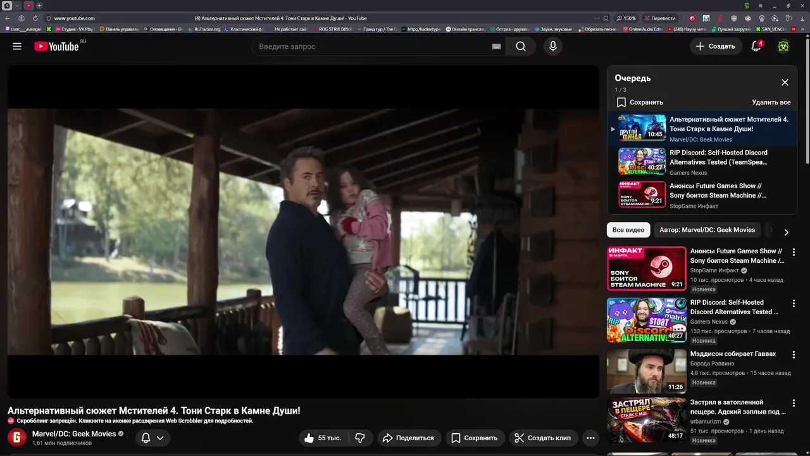Open the account avatar menu
Image resolution: width=810 pixels, height=456 pixels.
point(783,46)
